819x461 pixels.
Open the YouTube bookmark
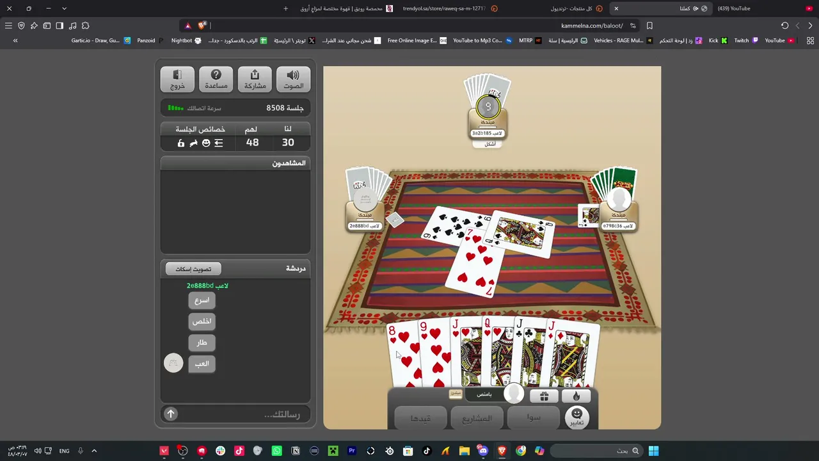[x=779, y=40]
